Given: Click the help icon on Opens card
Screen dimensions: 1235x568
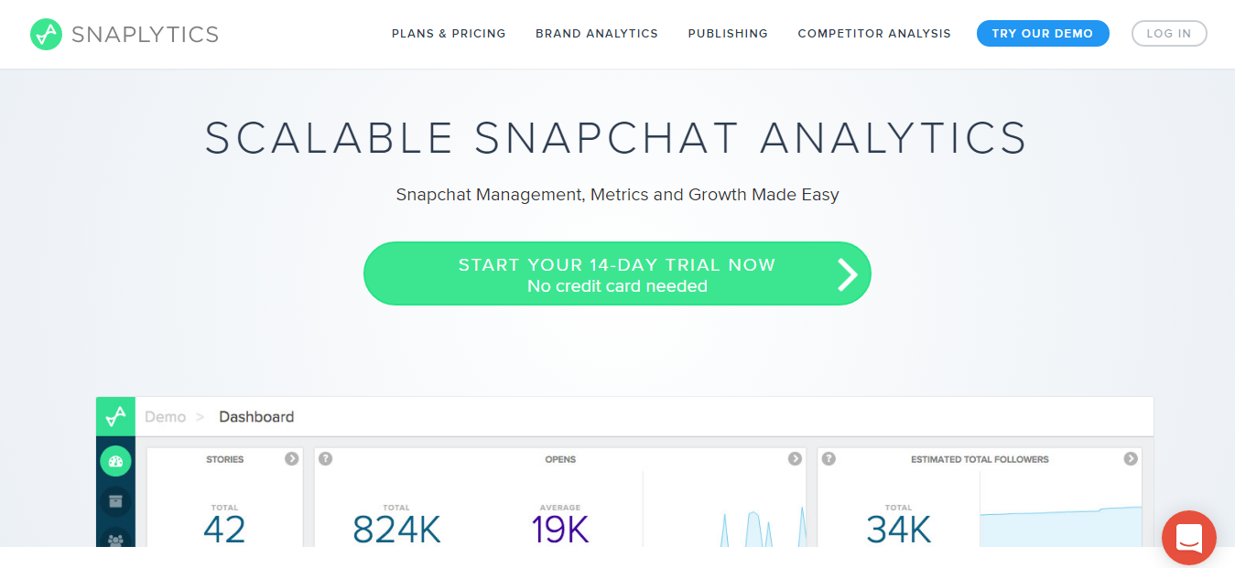Looking at the screenshot, I should [x=325, y=459].
